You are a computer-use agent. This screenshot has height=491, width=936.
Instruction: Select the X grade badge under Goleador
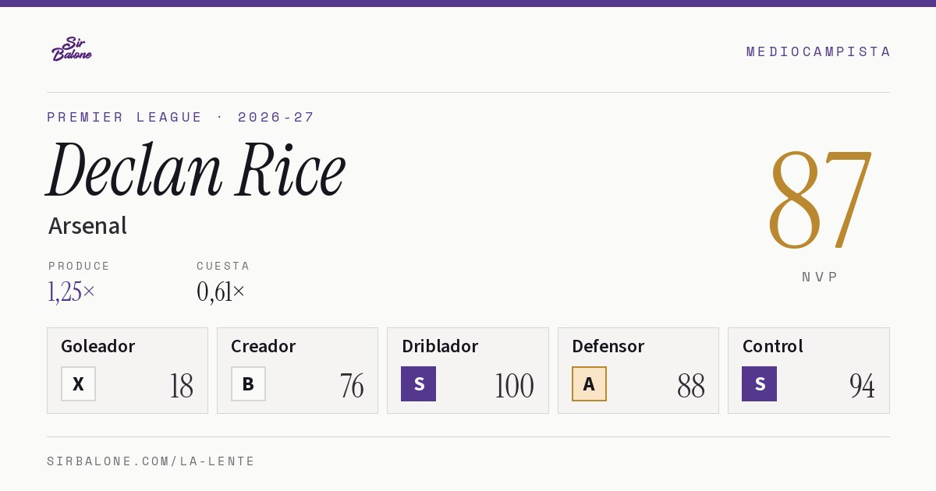[x=78, y=383]
